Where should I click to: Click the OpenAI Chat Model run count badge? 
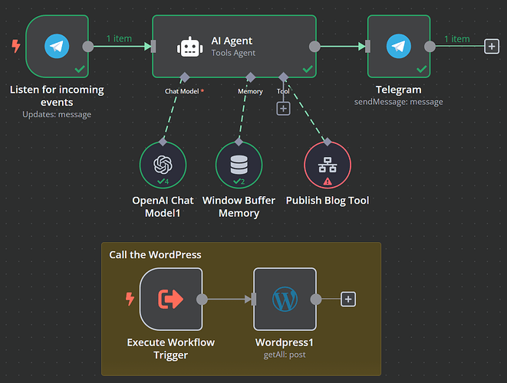(x=163, y=182)
